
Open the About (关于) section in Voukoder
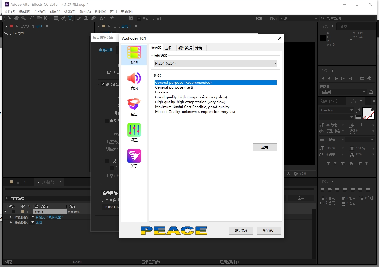pyautogui.click(x=134, y=159)
